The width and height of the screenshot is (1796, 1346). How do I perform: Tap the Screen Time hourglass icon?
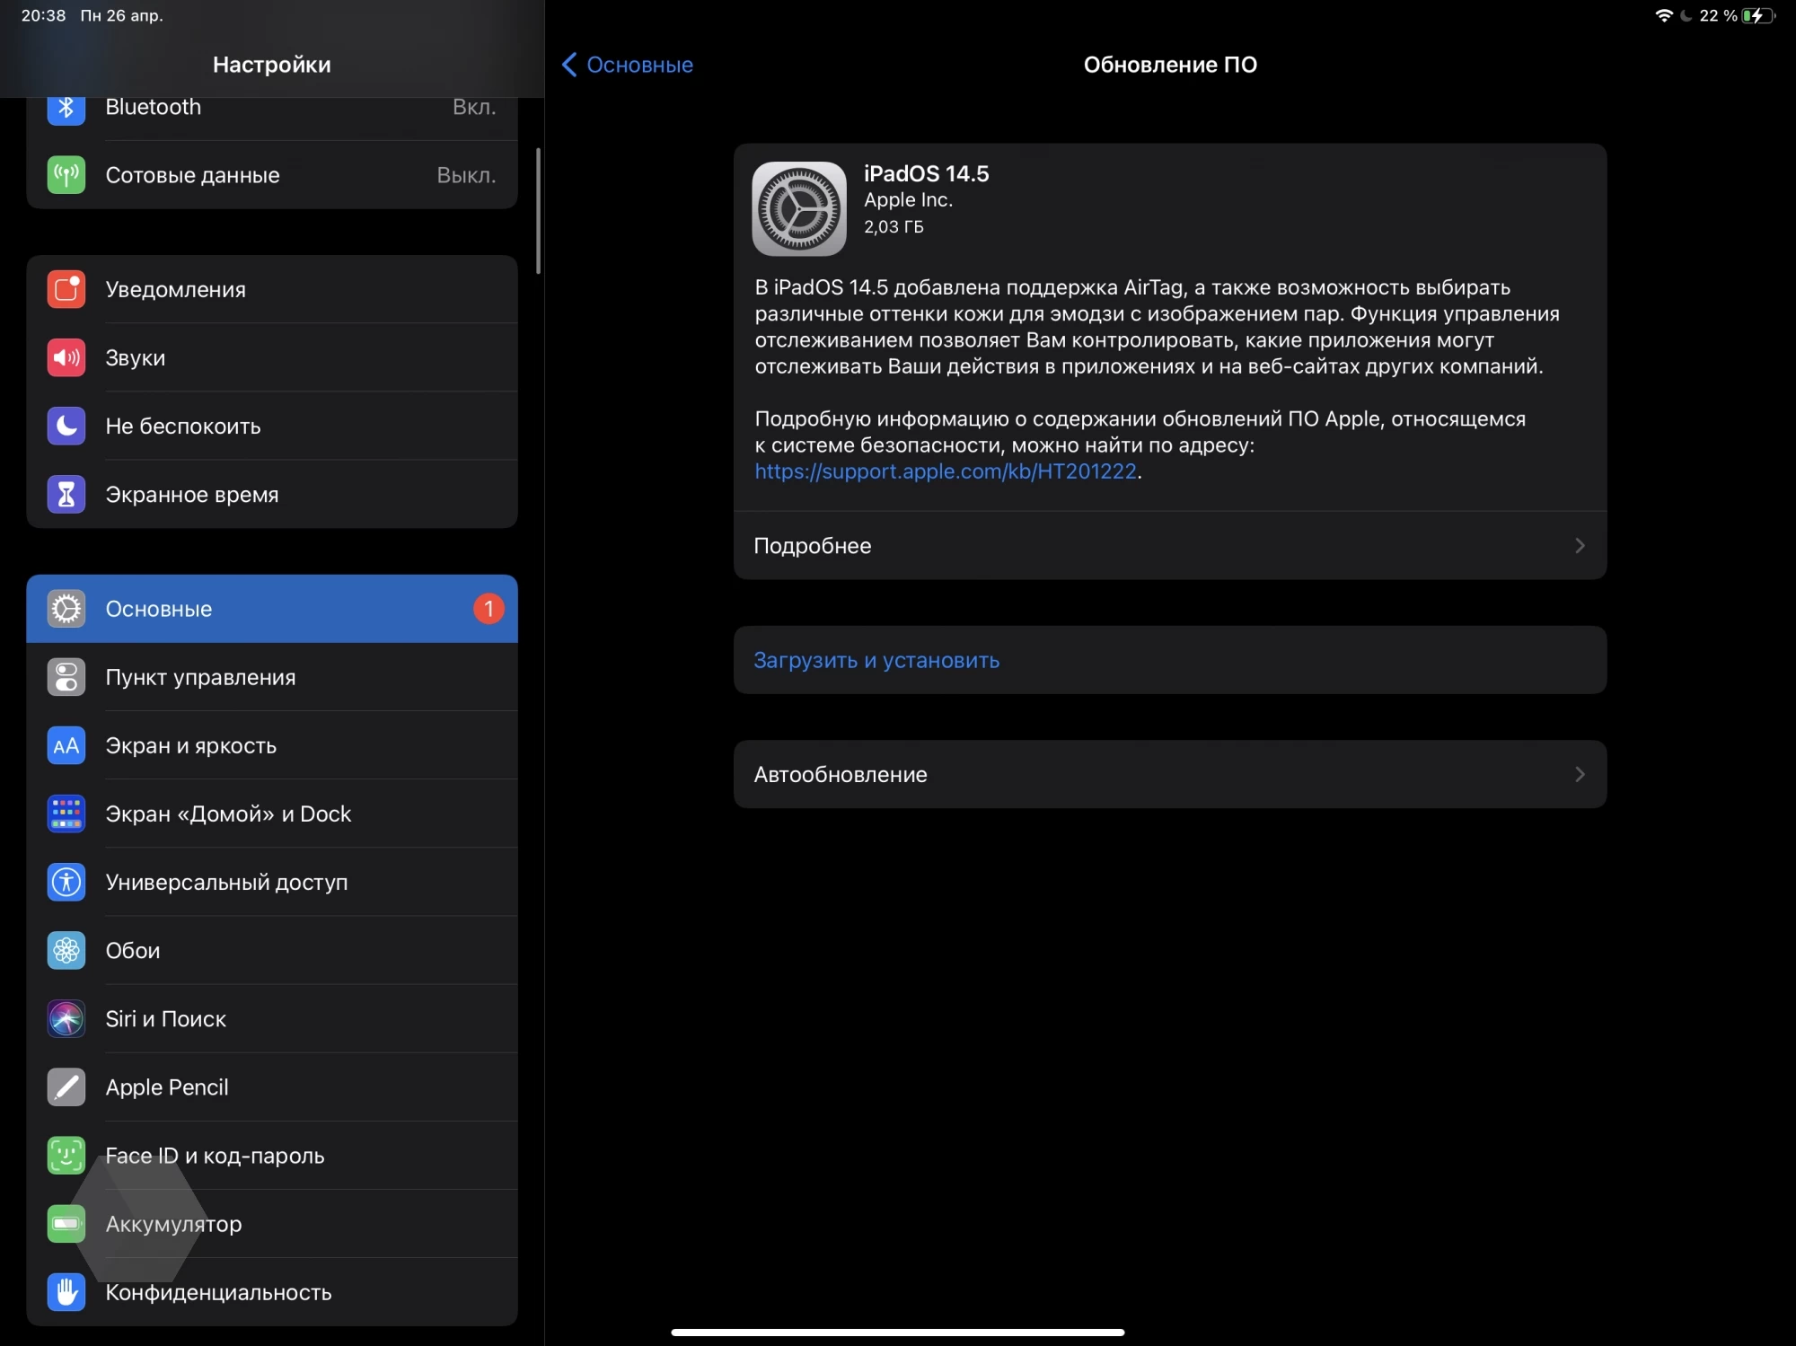coord(66,494)
